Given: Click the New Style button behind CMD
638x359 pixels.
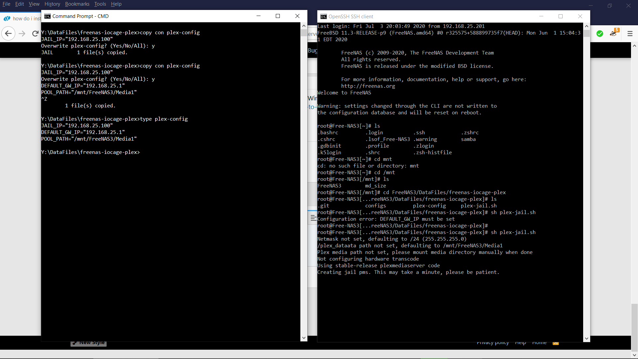Looking at the screenshot, I should (89, 343).
